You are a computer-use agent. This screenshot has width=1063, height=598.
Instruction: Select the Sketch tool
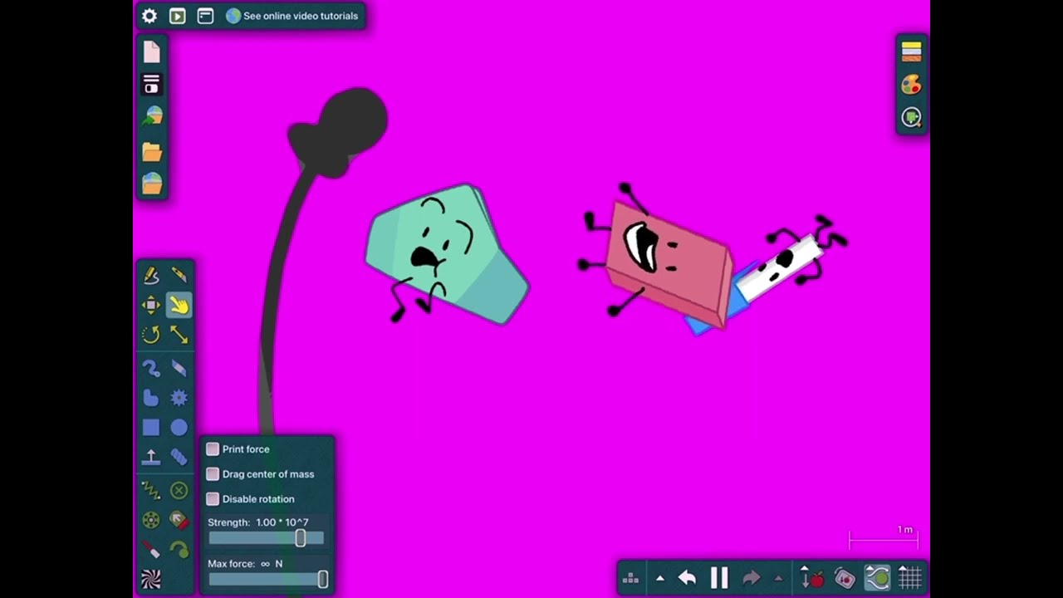coord(151,275)
